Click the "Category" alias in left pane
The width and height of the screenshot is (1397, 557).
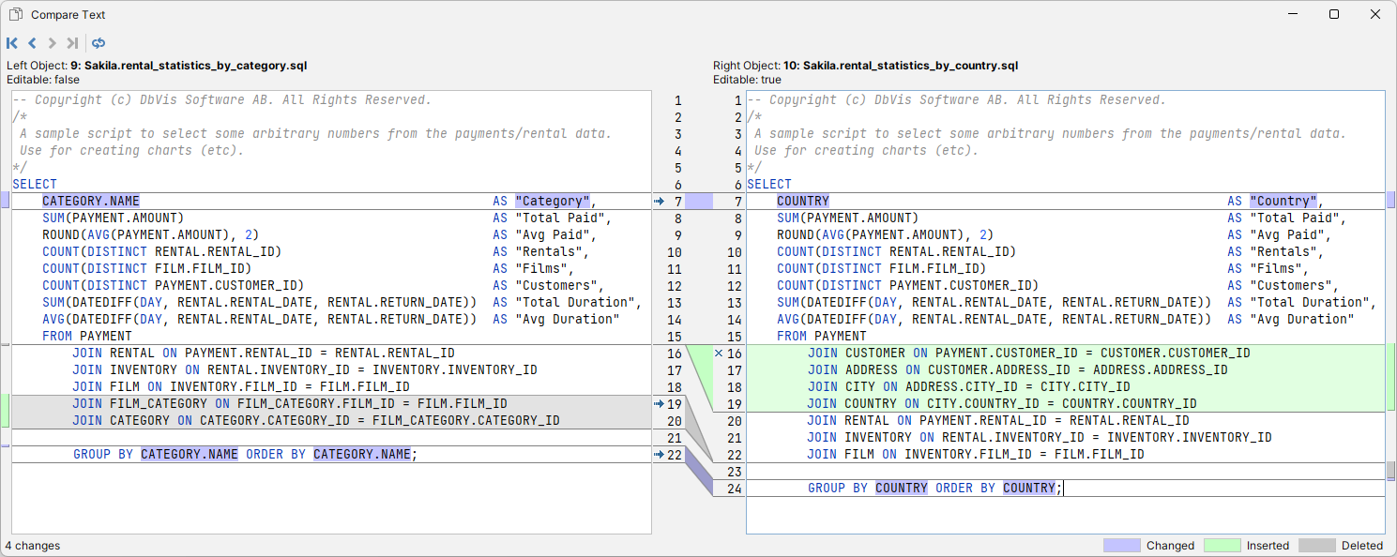tap(552, 201)
